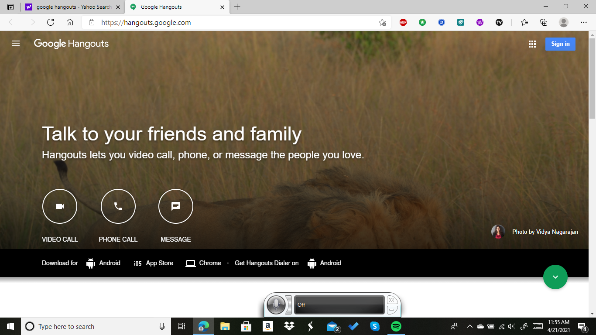
Task: Open the Google apps grid launcher
Action: (x=532, y=44)
